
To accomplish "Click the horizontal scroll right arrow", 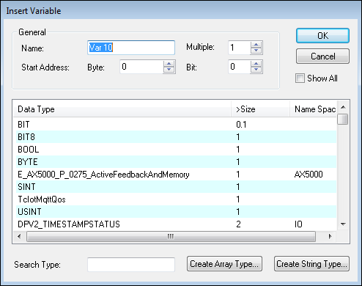I will click(330, 236).
